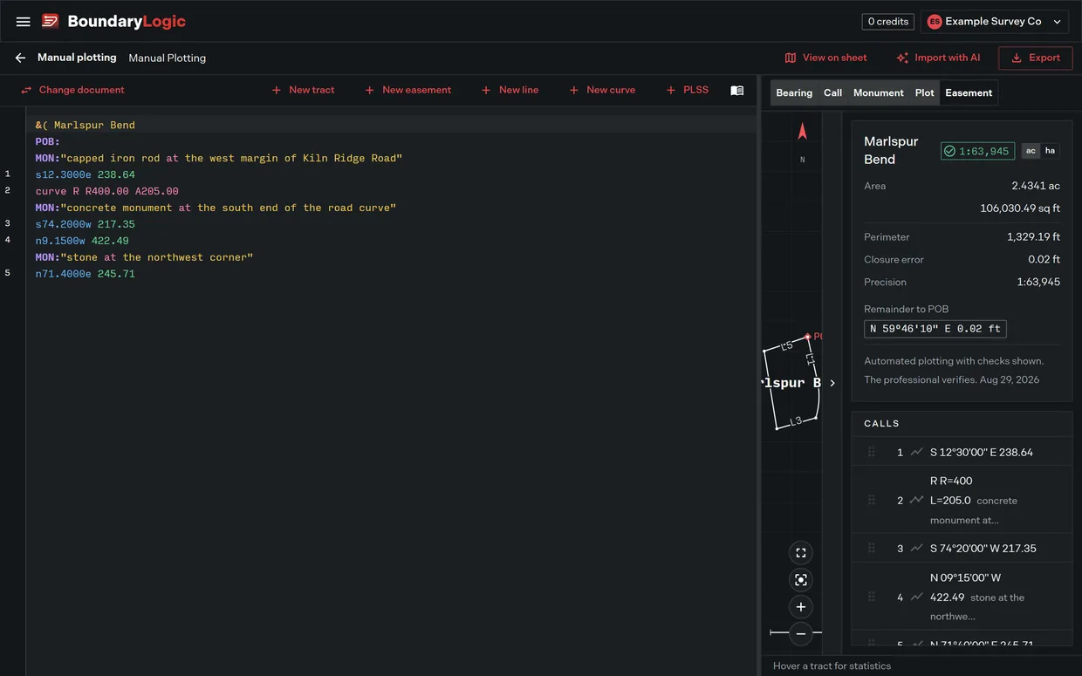Click the ES account avatar

935,22
